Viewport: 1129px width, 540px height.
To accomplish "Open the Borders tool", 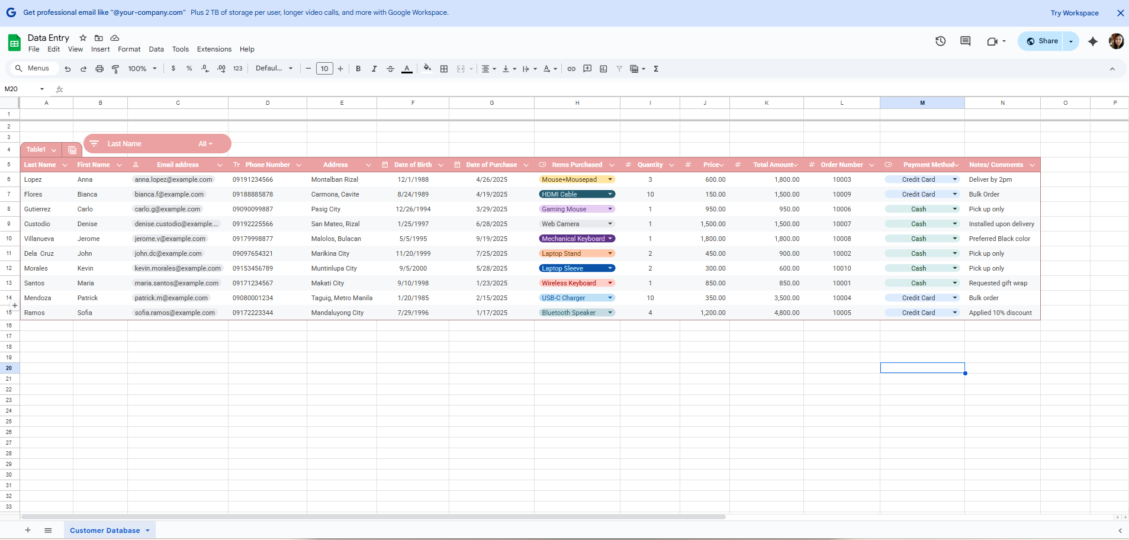I will 444,69.
